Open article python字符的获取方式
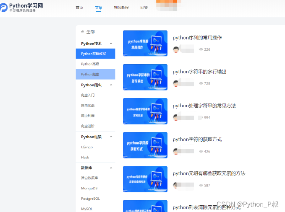 [x=197, y=140]
